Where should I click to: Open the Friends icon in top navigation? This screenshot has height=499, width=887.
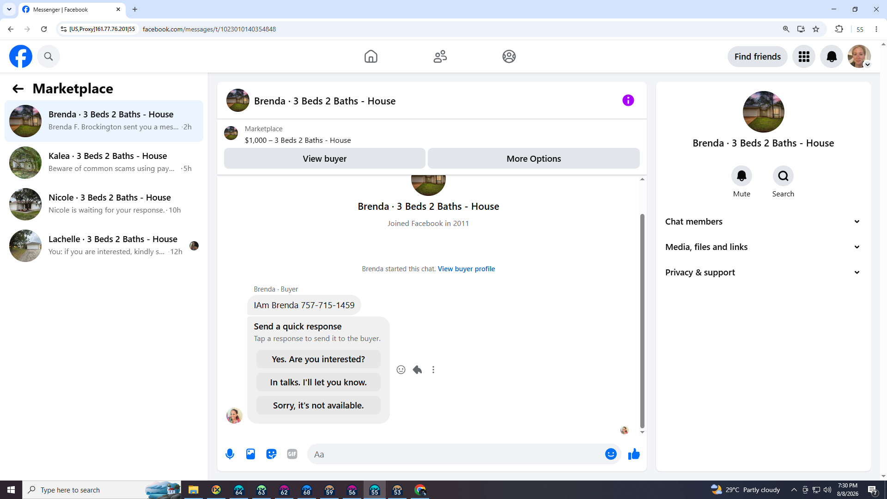click(x=440, y=56)
